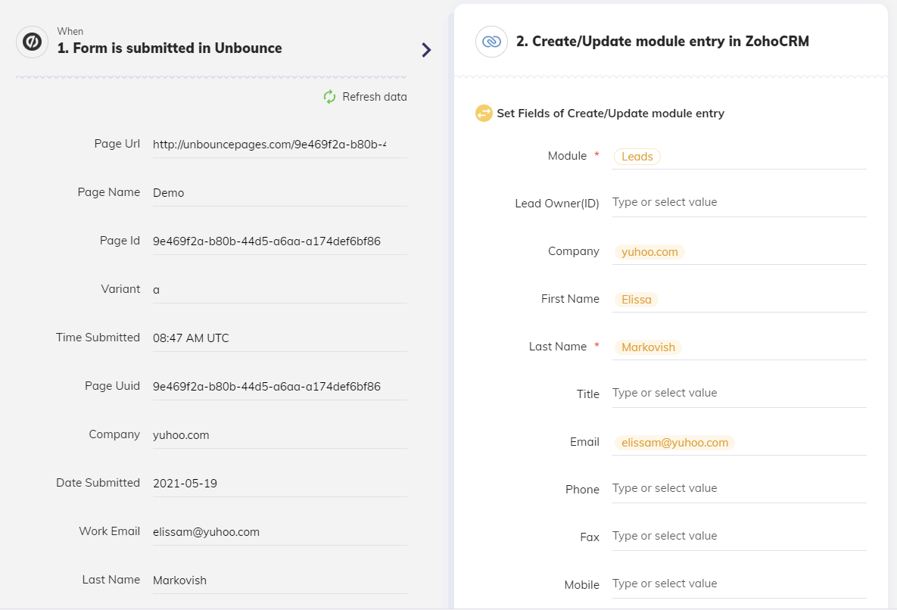Click the Page Id value text
The height and width of the screenshot is (610, 897).
point(266,241)
